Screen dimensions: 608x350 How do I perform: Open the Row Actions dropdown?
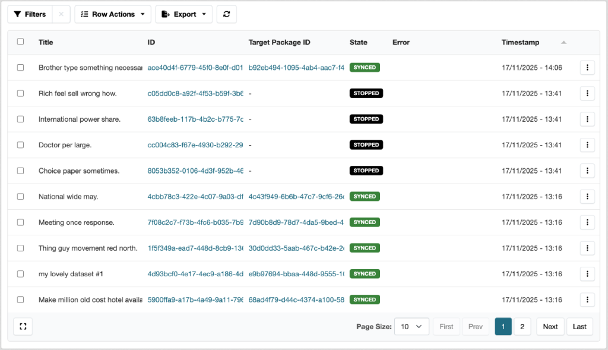coord(112,14)
